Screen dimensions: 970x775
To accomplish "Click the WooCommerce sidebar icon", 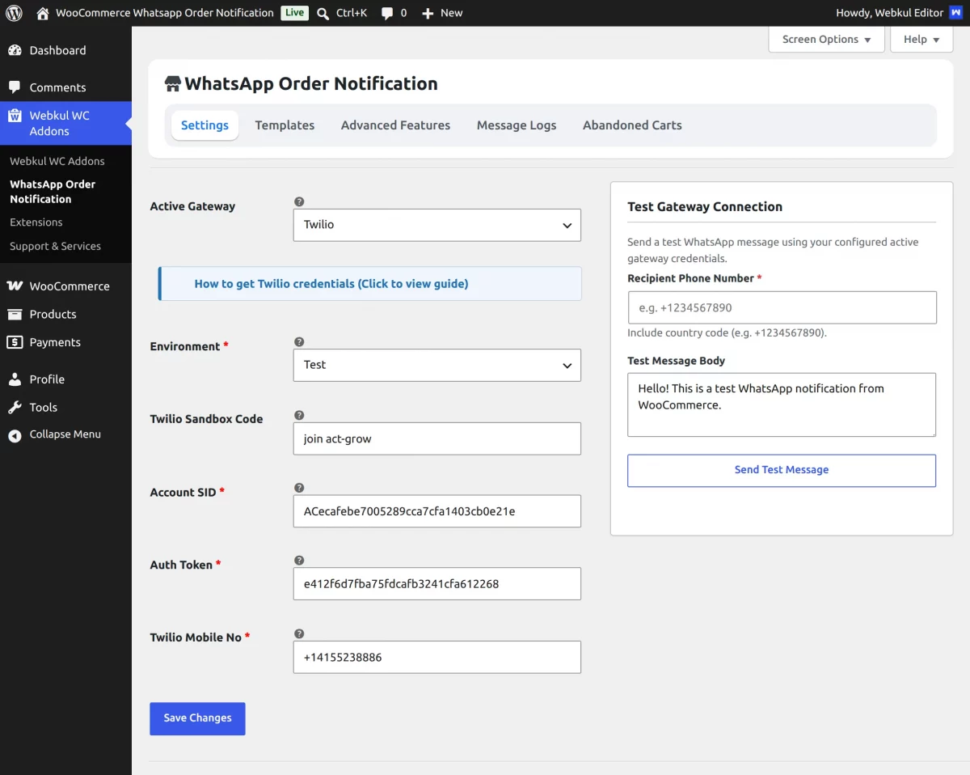I will click(x=15, y=286).
